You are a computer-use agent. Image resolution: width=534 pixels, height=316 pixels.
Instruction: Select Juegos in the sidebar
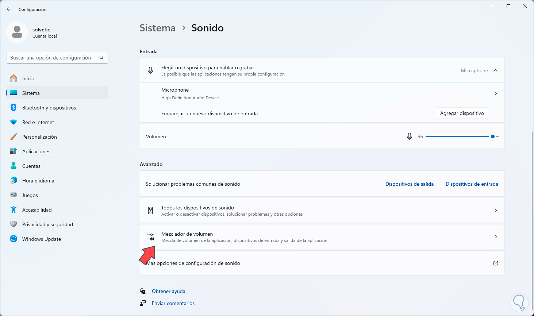tap(30, 195)
